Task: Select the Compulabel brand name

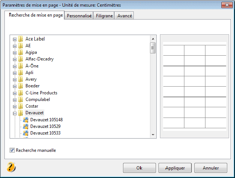Action: click(38, 100)
